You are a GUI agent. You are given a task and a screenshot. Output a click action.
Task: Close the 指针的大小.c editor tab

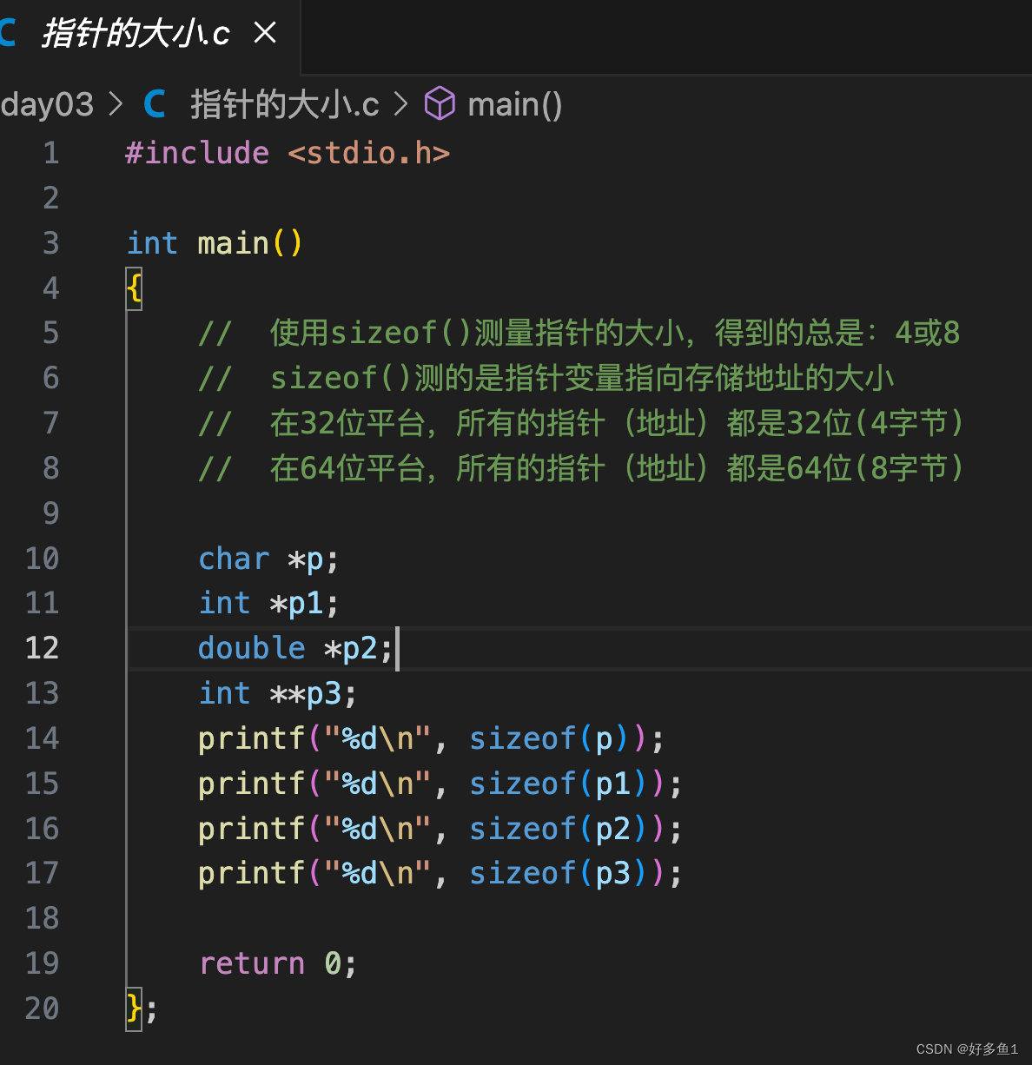(265, 33)
